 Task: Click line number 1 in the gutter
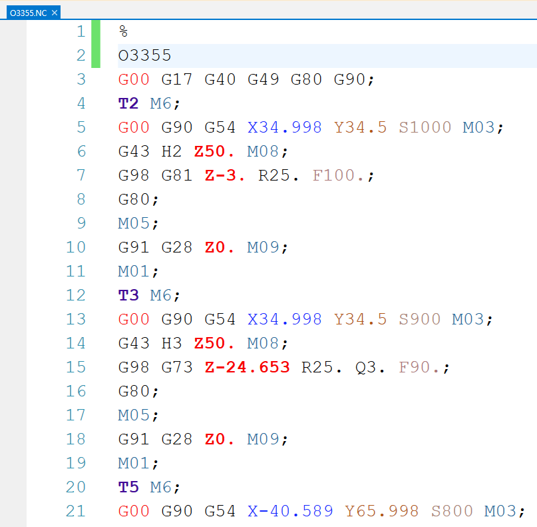pyautogui.click(x=81, y=31)
